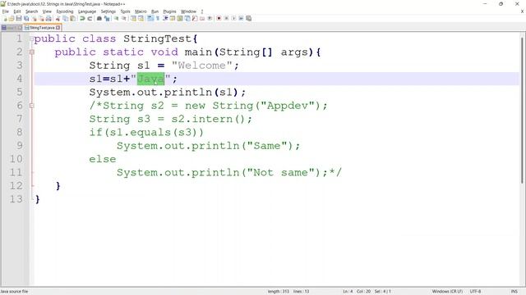Open the Edit menu

click(x=17, y=11)
